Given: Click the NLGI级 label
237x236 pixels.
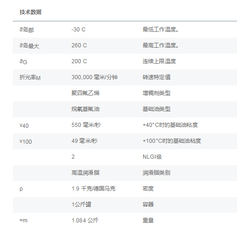Looking at the screenshot, I should pos(152,157).
